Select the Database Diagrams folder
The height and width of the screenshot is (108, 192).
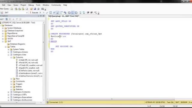coord(18,44)
